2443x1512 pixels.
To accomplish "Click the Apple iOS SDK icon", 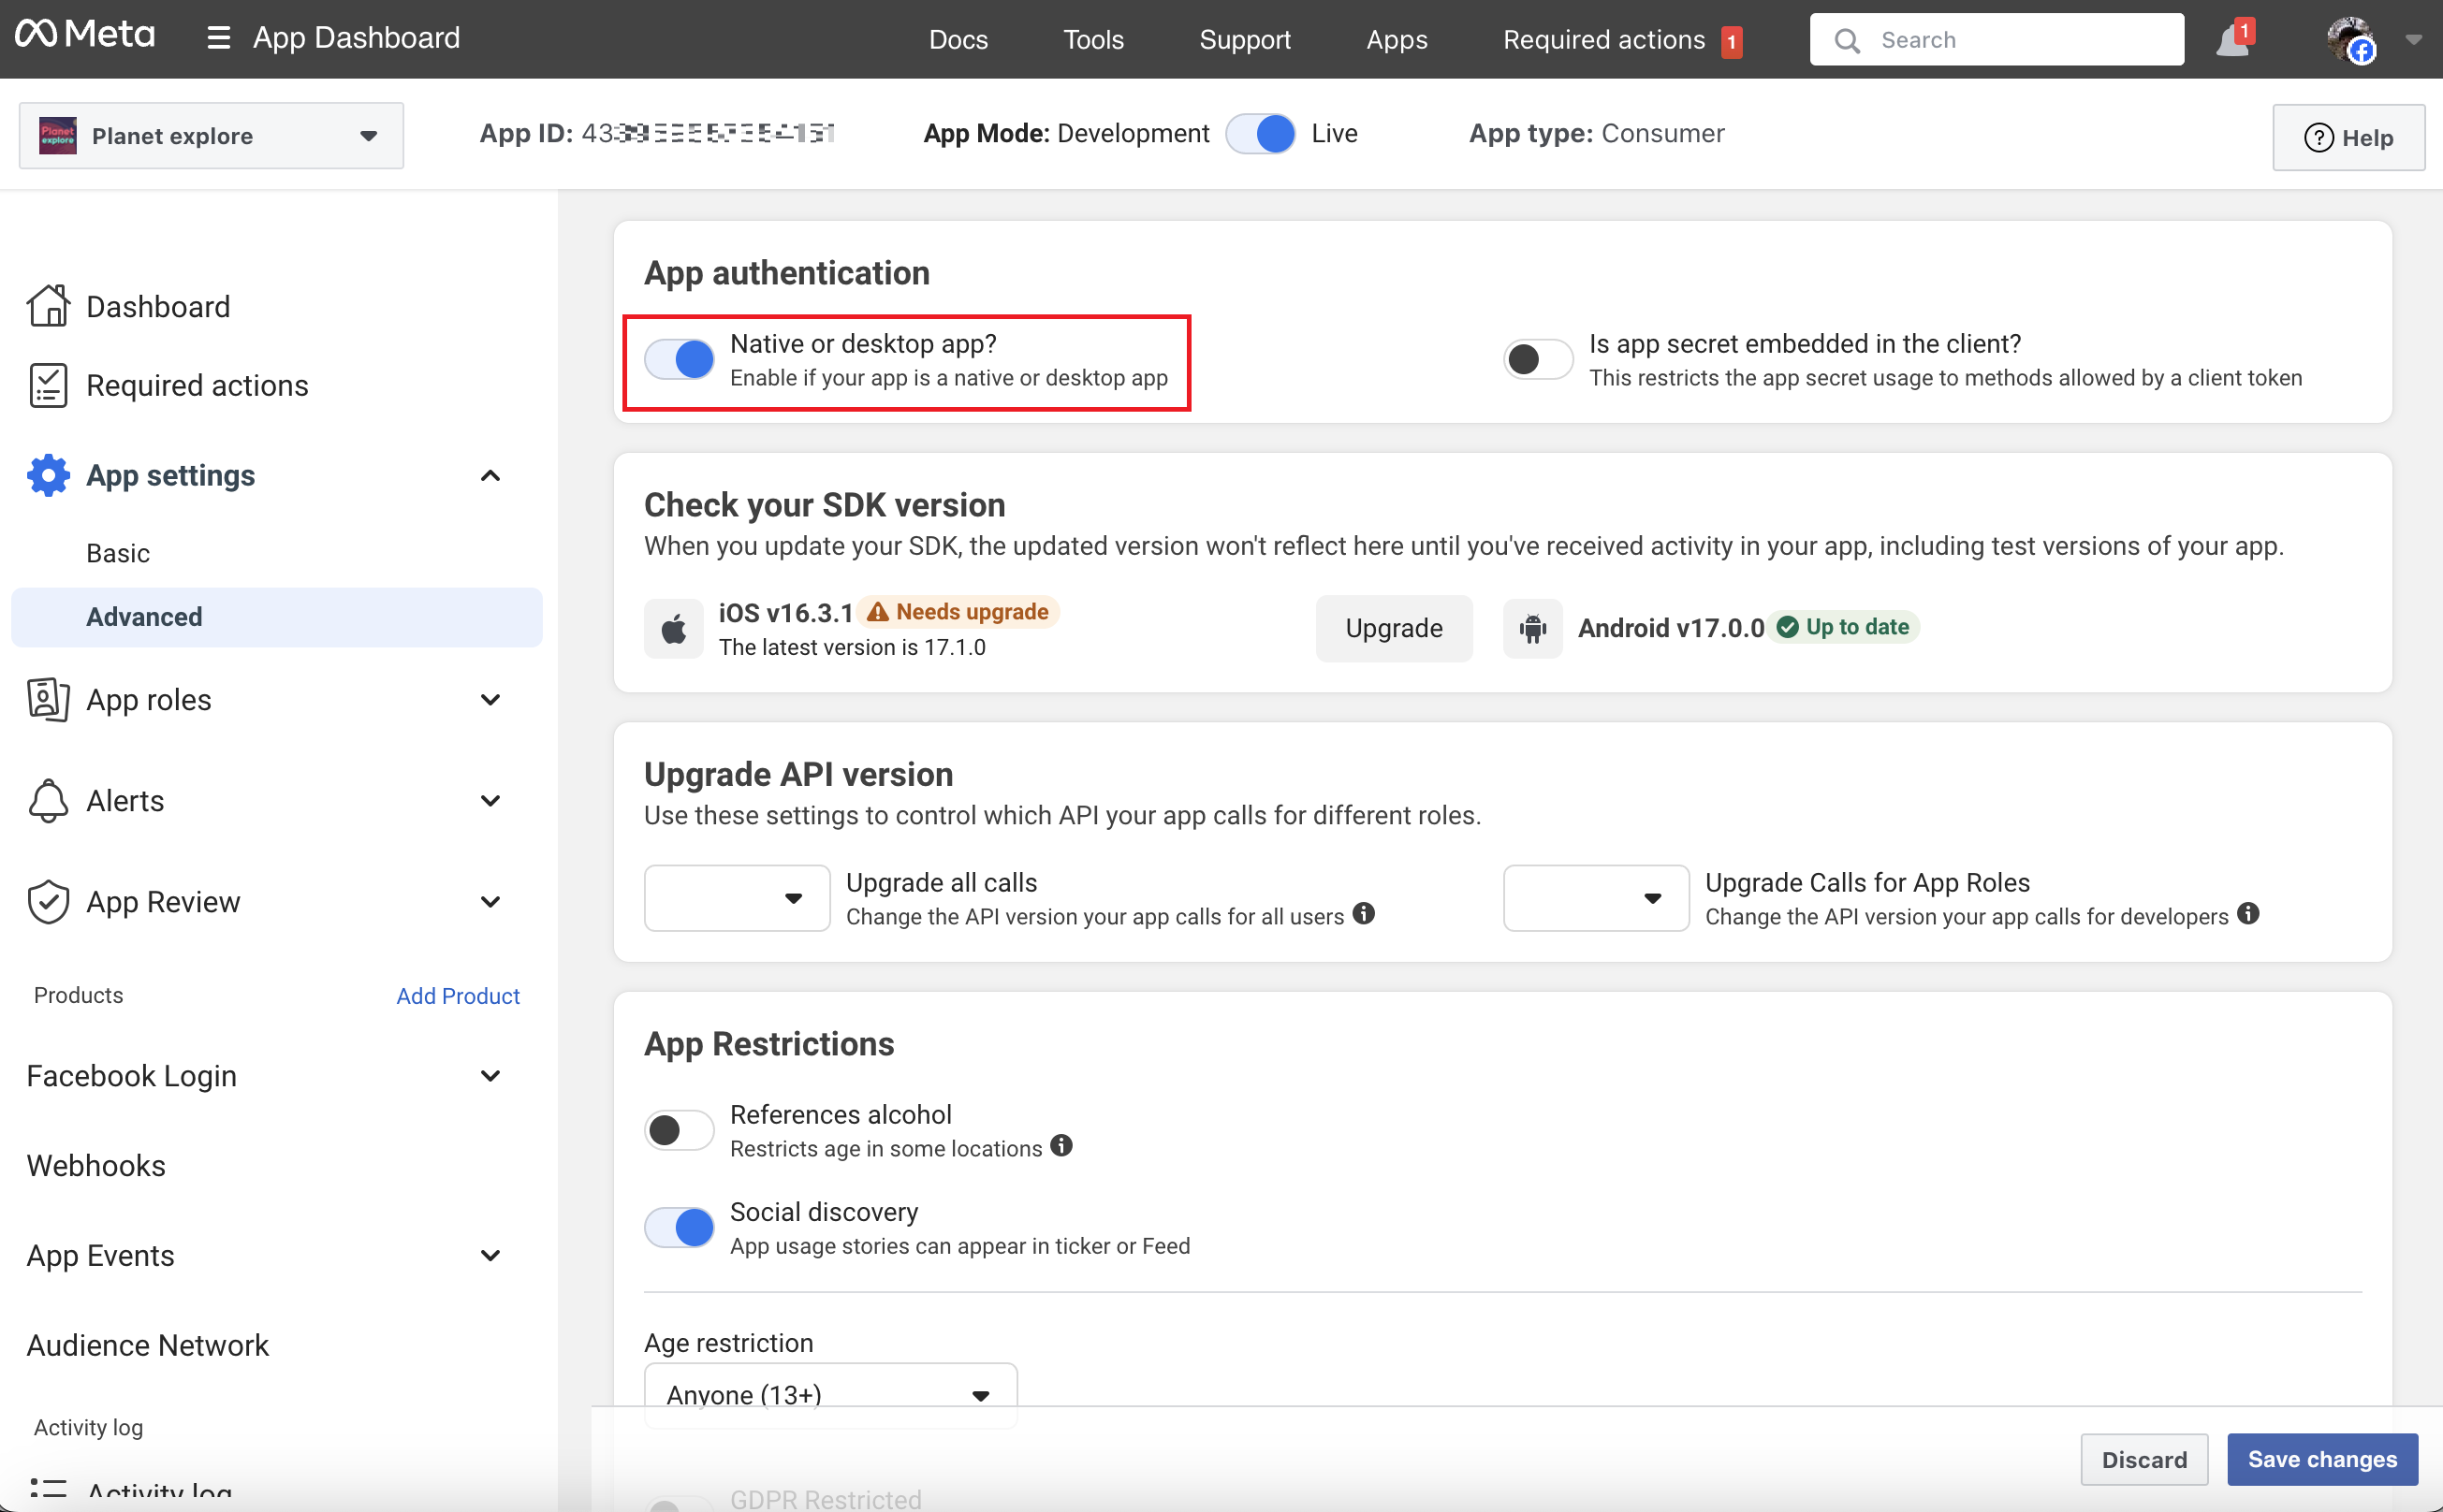I will coord(673,629).
